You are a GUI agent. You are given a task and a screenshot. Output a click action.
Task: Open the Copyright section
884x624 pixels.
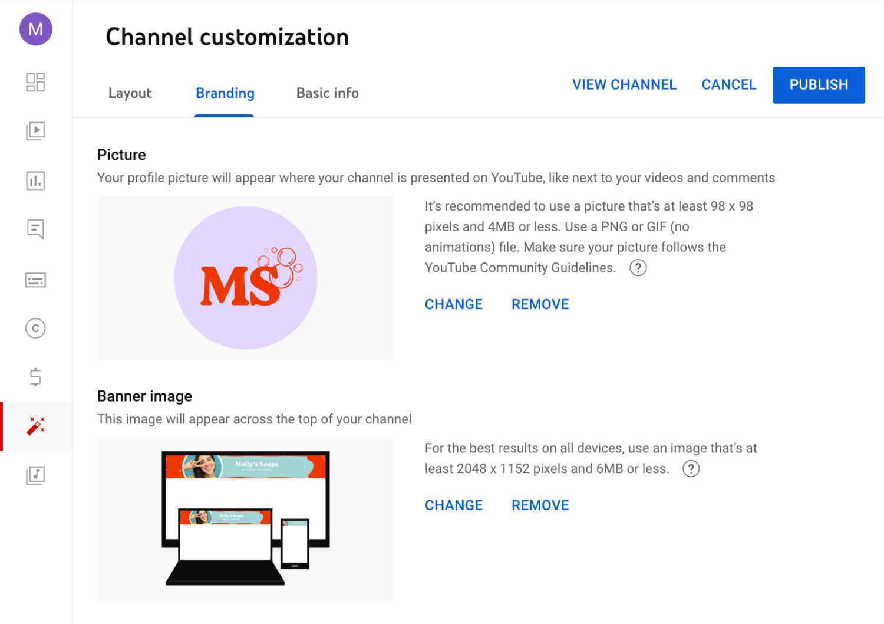pos(35,329)
